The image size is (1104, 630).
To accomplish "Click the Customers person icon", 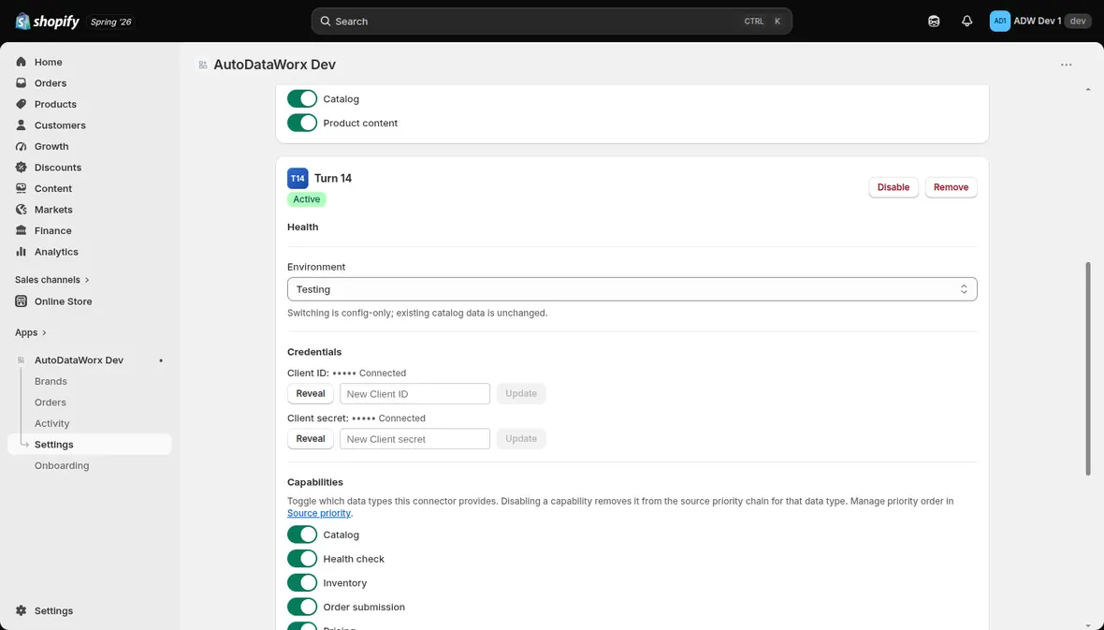I will (x=22, y=125).
